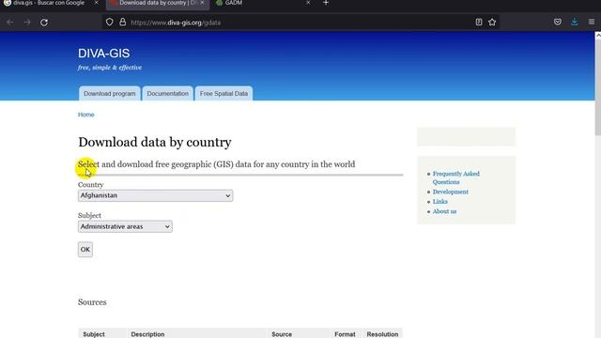Viewport: 601px width, 338px height.
Task: Open the Development sidebar link
Action: coord(451,192)
